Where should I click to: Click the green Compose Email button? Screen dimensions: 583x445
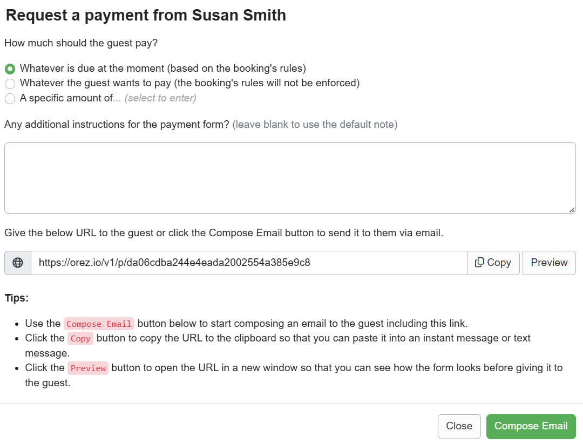(x=531, y=426)
